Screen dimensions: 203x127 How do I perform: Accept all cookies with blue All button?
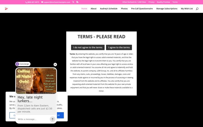60,115
